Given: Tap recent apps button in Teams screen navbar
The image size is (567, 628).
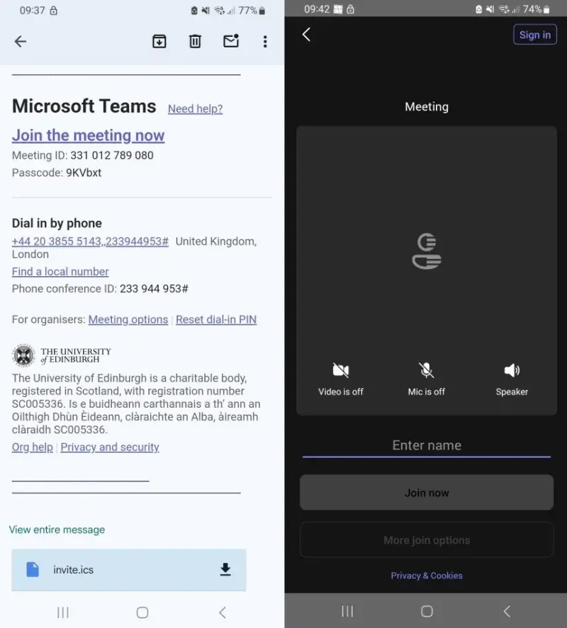Looking at the screenshot, I should (x=347, y=611).
